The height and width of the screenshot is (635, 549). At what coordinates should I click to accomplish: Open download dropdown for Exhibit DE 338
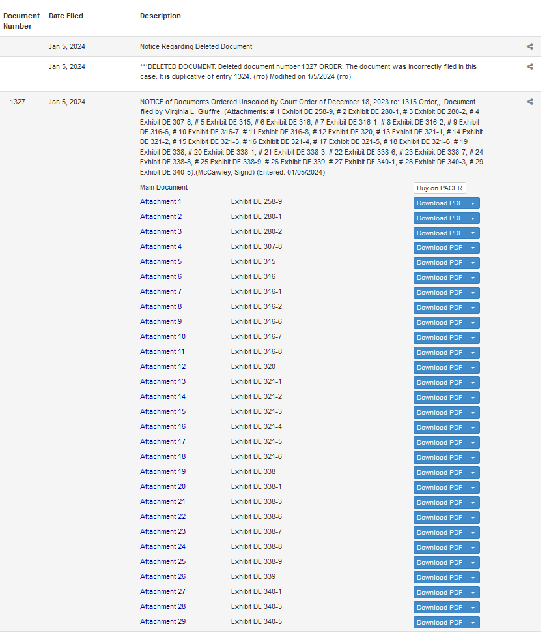(473, 473)
